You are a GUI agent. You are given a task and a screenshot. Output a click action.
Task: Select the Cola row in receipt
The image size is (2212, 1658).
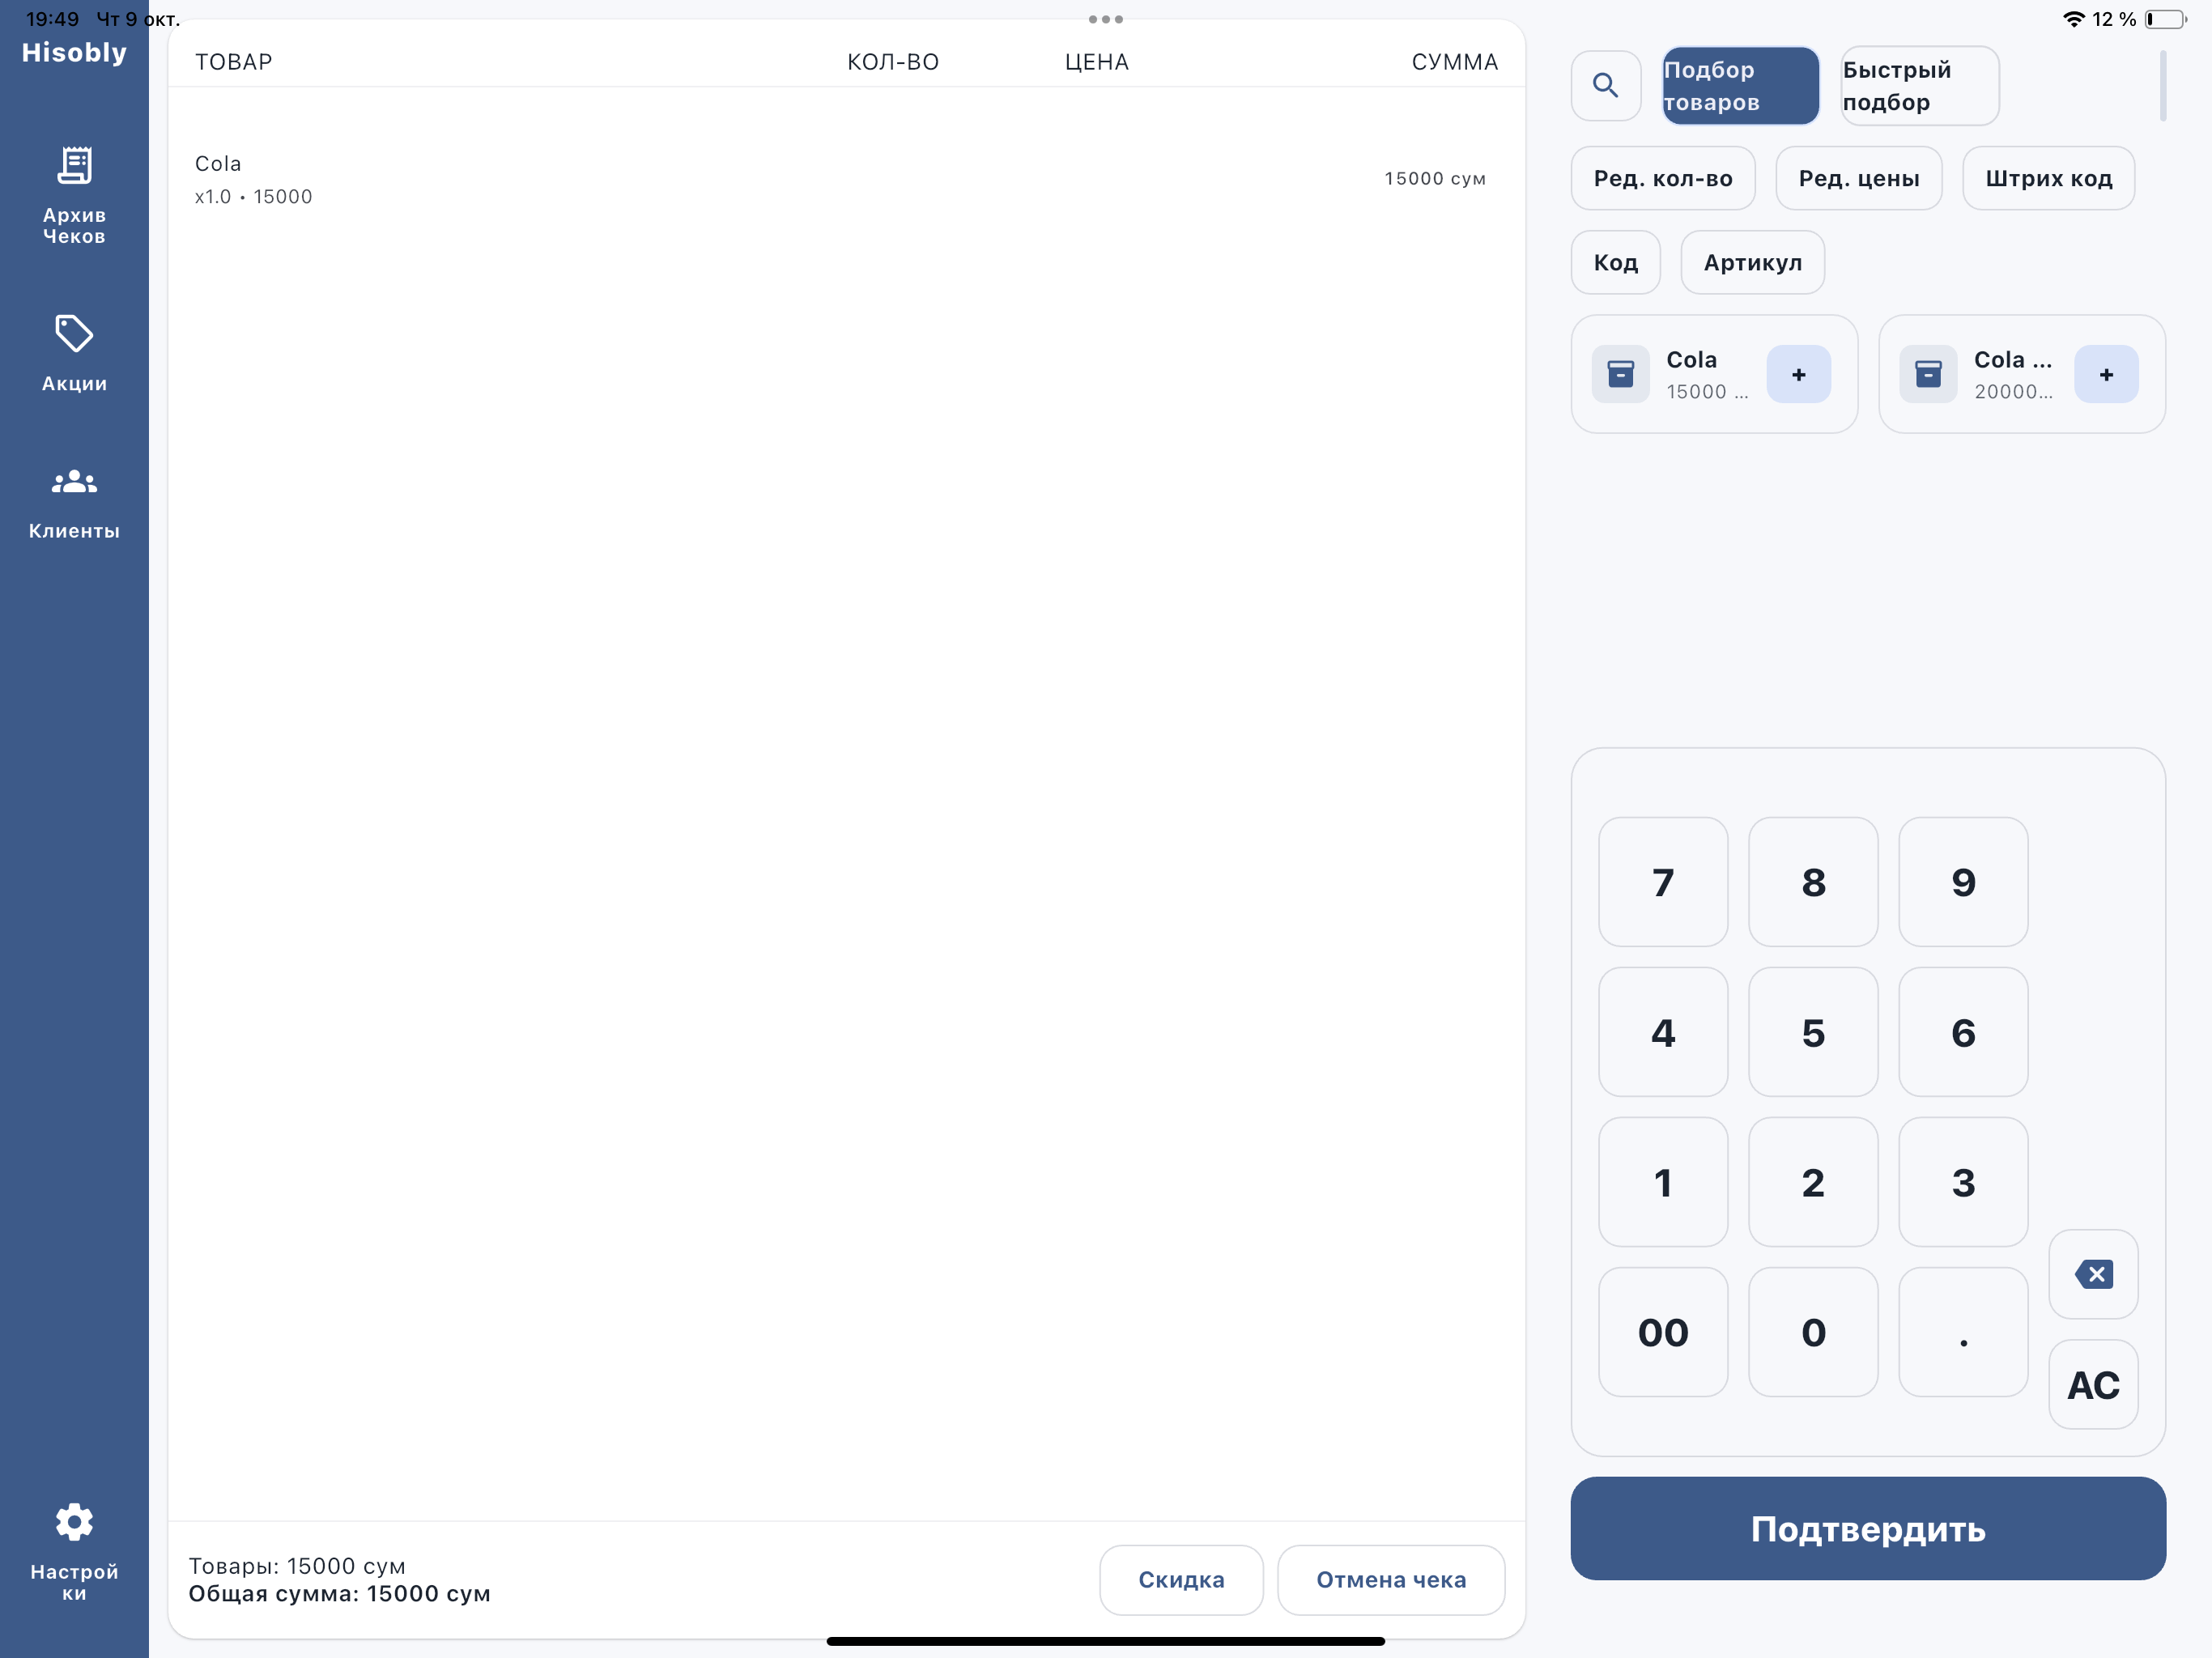coord(846,179)
